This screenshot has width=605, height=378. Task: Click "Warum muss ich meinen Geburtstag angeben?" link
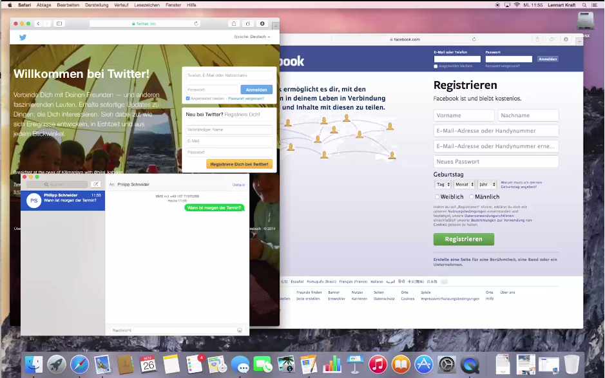coord(521,185)
